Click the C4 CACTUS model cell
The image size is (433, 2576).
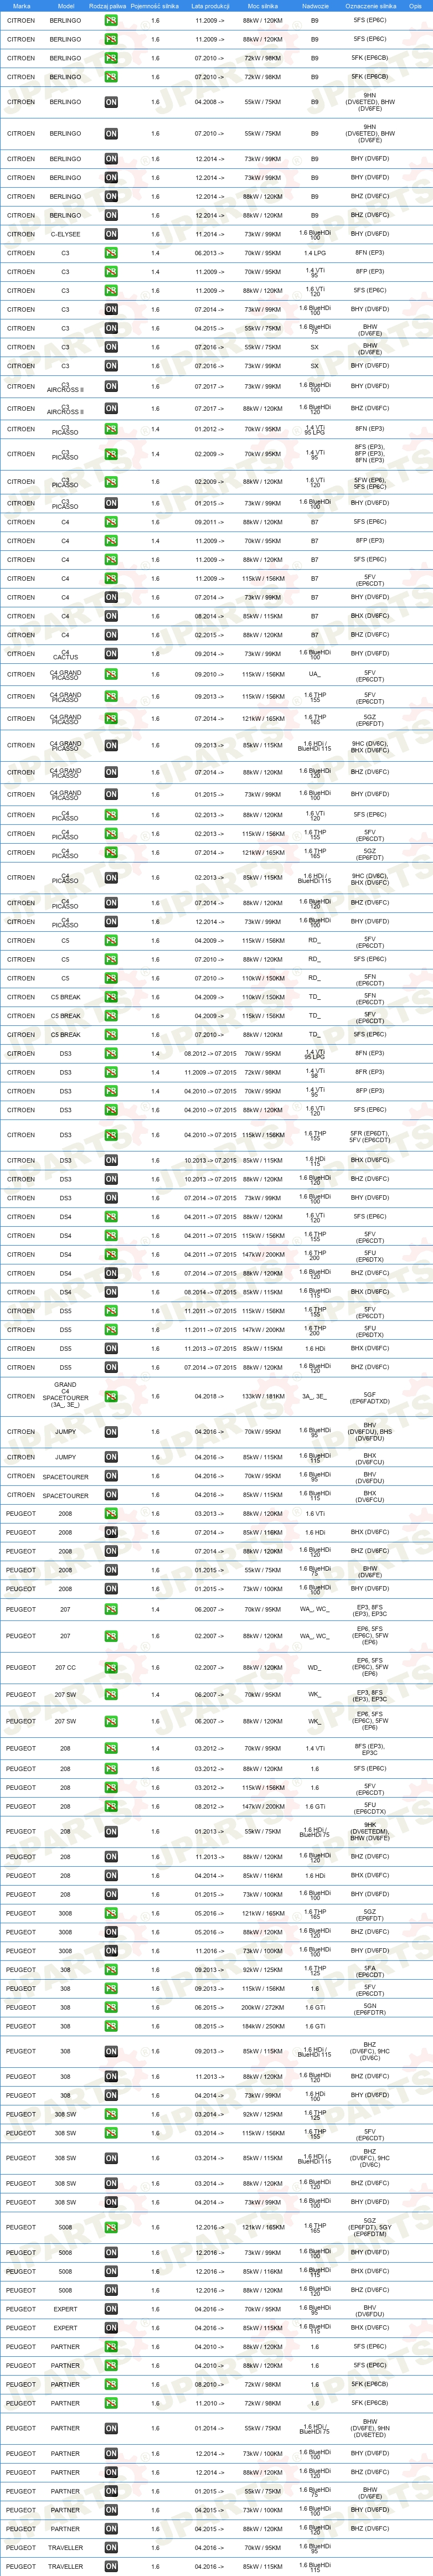[66, 654]
